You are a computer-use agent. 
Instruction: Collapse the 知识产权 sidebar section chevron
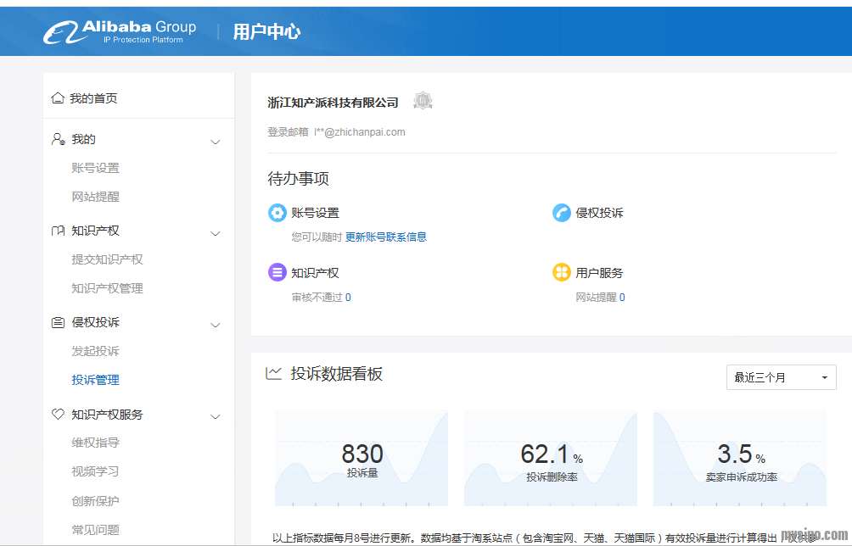pos(216,233)
